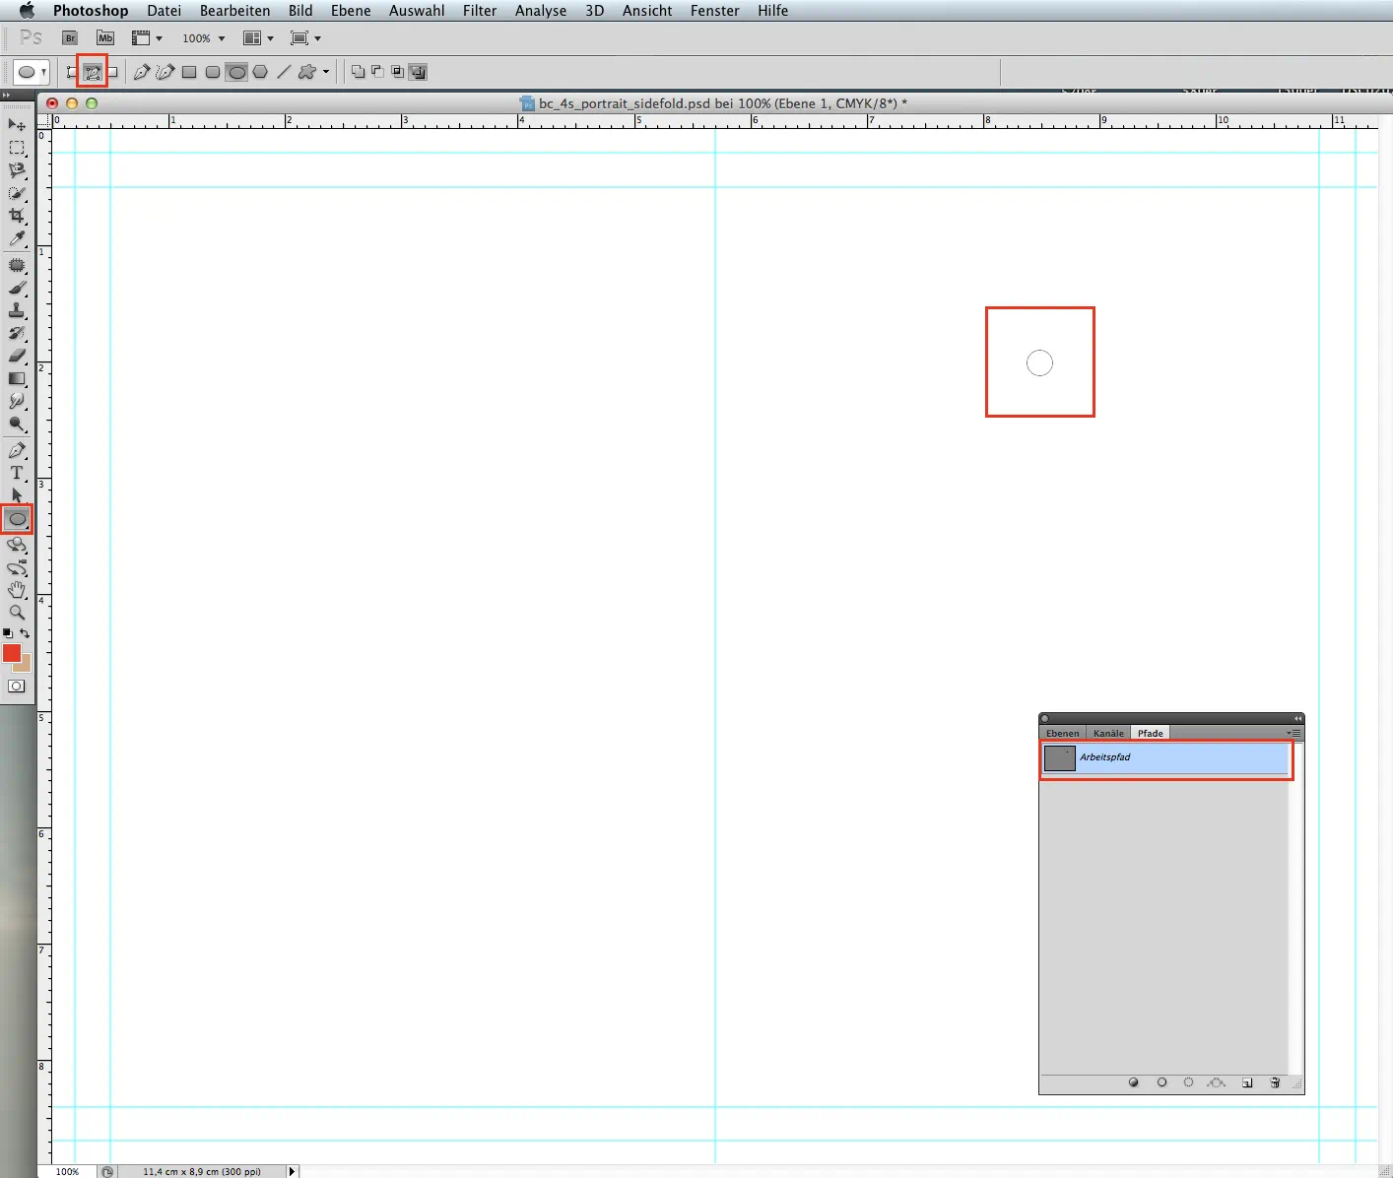
Task: Enable the Paths drawing mode option
Action: pos(93,72)
